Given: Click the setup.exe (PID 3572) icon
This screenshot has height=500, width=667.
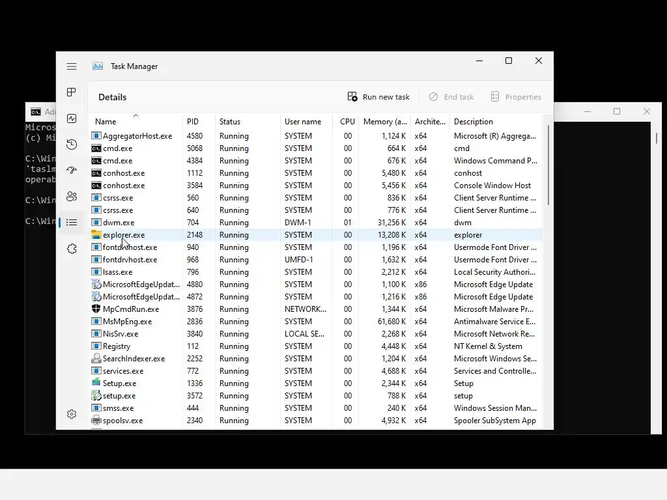Looking at the screenshot, I should (96, 395).
